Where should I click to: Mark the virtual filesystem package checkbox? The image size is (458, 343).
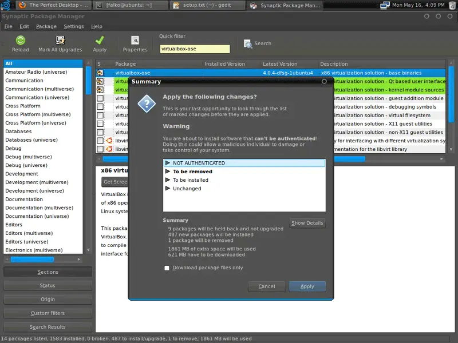click(x=100, y=115)
